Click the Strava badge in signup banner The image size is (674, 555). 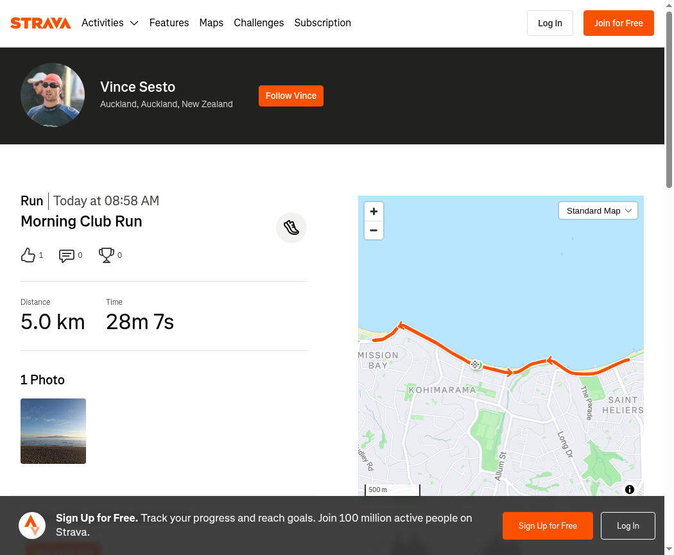(32, 525)
